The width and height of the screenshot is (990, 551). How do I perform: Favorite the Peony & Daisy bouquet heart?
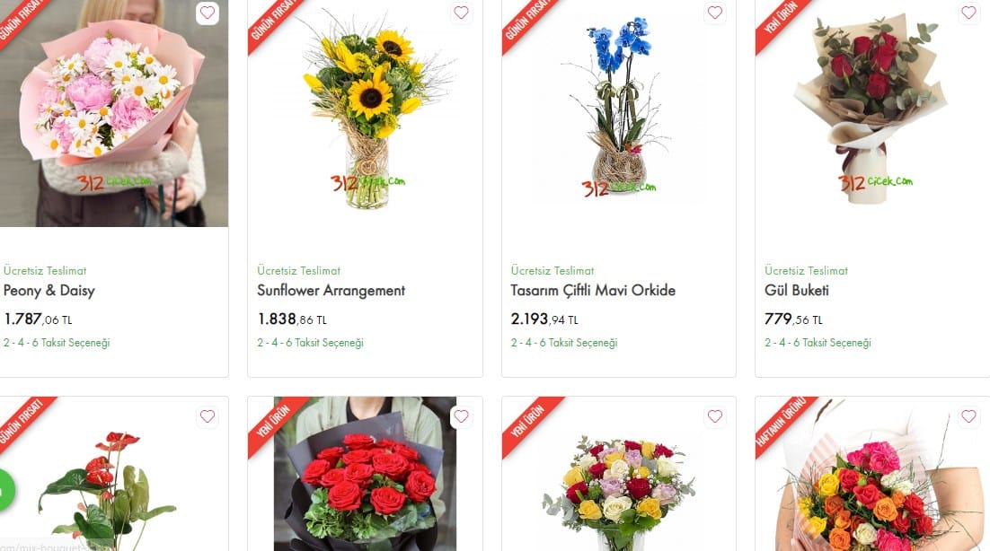(208, 13)
